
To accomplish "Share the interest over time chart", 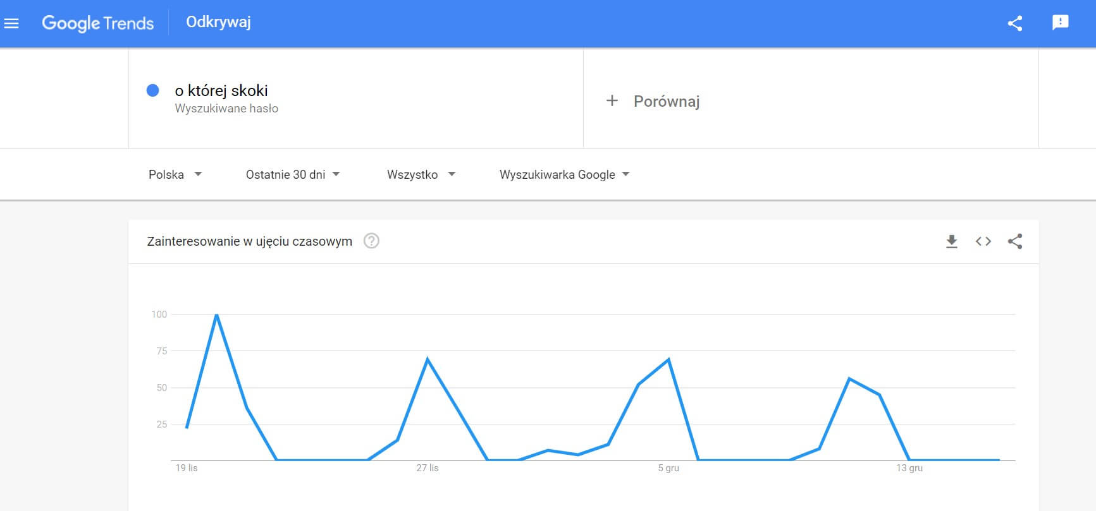I will click(1015, 241).
